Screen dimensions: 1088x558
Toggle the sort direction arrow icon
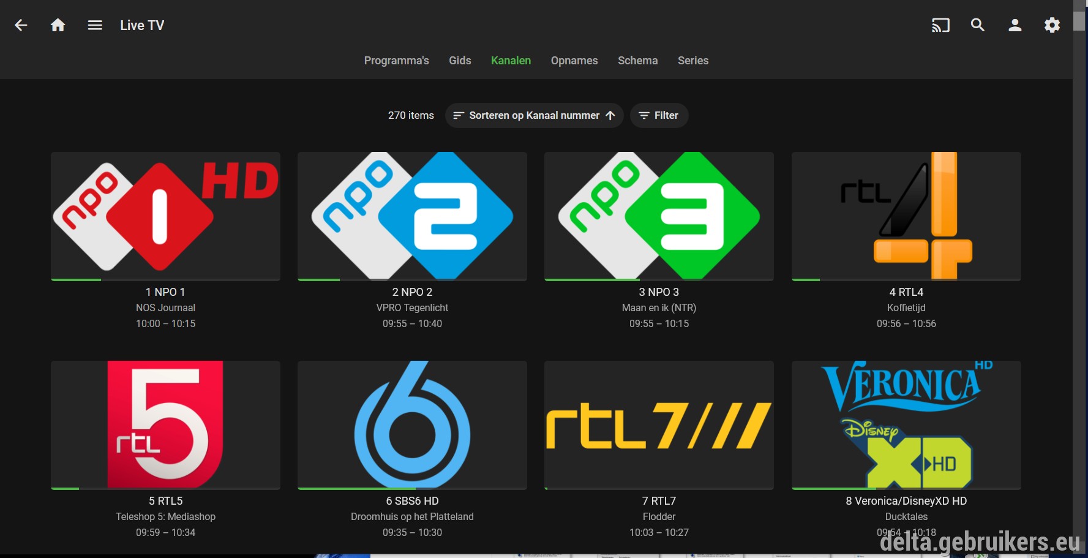[610, 115]
